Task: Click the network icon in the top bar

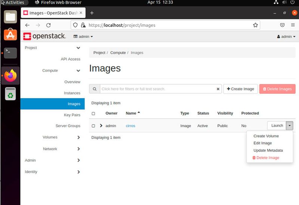Action: pyautogui.click(x=276, y=2)
